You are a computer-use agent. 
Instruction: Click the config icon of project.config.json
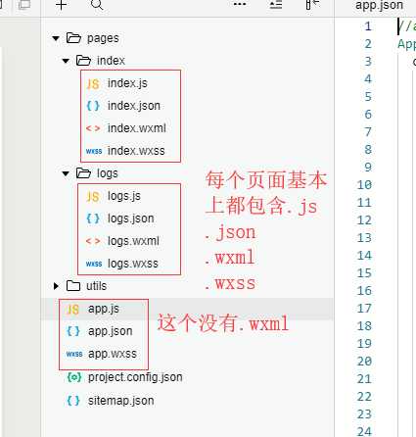tap(74, 377)
